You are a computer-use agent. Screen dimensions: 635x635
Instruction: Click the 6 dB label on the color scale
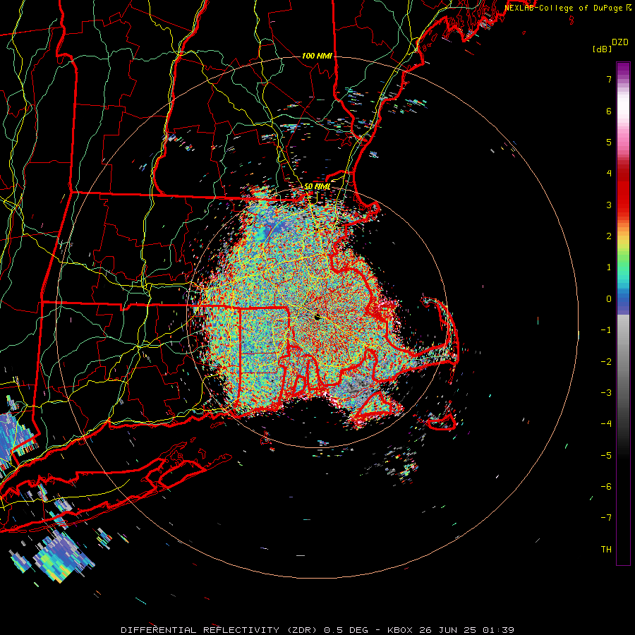(x=609, y=111)
